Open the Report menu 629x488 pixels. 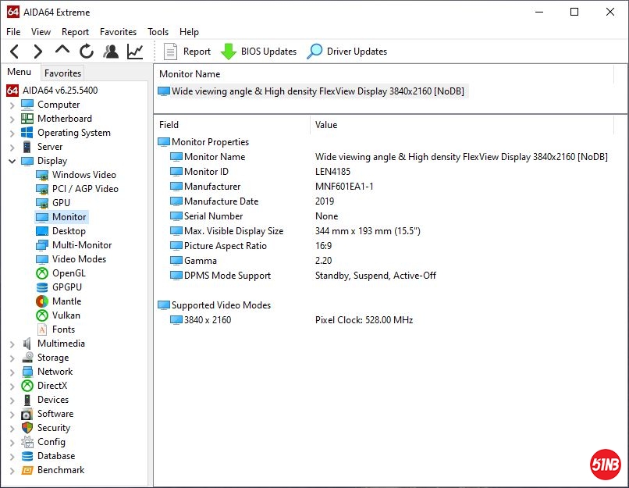coord(75,32)
